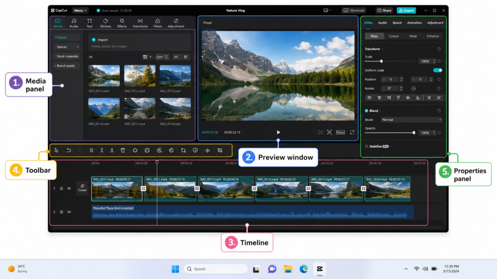Delete selected clip with trash icon

pyautogui.click(x=123, y=150)
